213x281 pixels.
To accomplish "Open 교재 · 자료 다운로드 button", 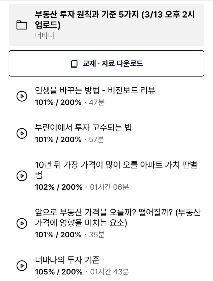I will pos(106,63).
